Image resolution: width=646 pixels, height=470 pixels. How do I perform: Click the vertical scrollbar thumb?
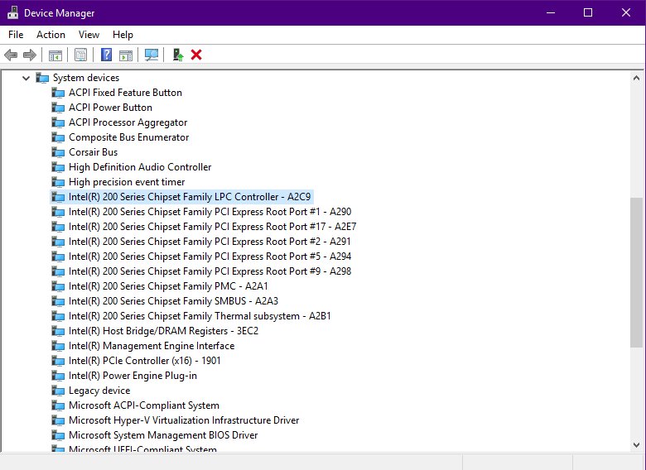pyautogui.click(x=636, y=272)
